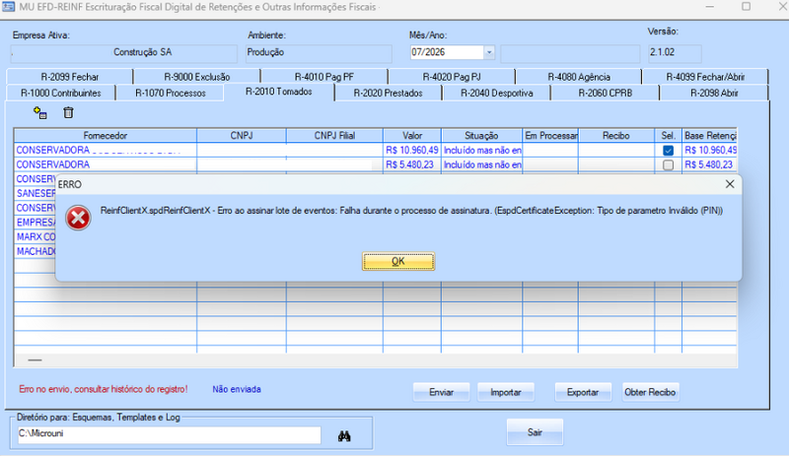789x456 pixels.
Task: Switch to the R-2099 Fechar tab
Action: 70,77
